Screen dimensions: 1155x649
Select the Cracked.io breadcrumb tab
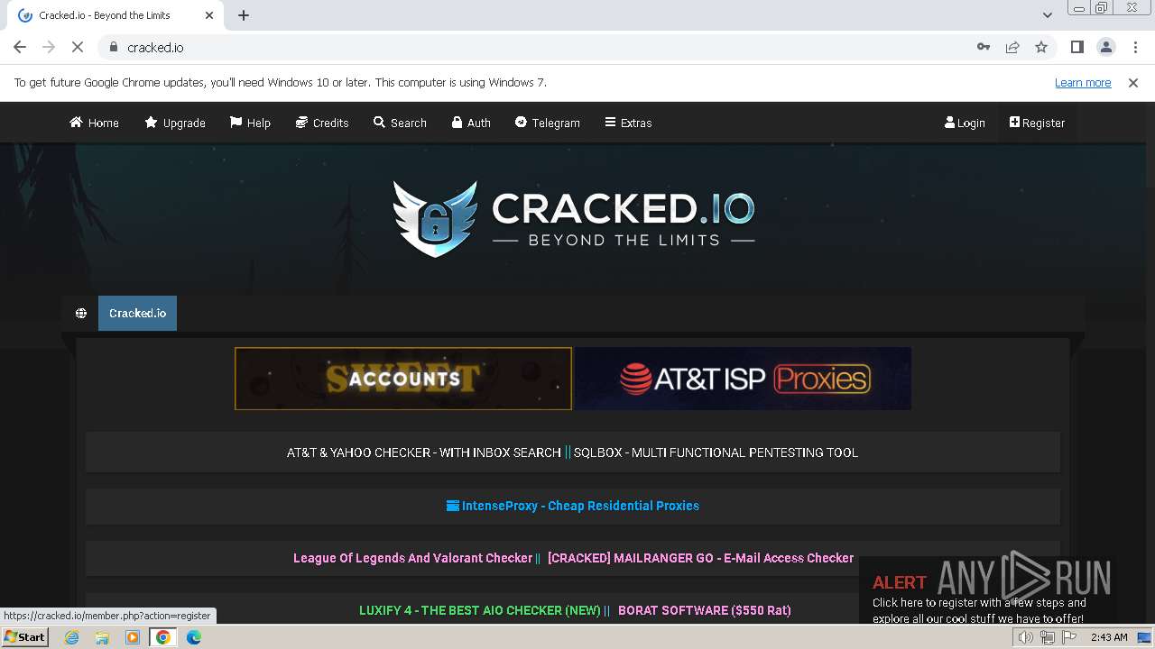[137, 313]
